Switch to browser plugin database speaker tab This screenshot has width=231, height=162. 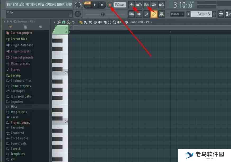pyautogui.click(x=41, y=27)
